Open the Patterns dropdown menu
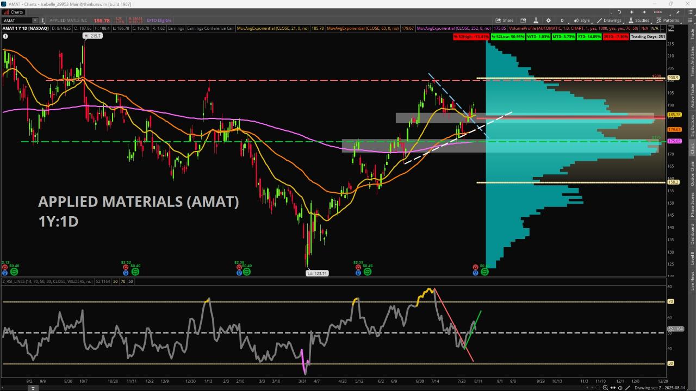 (x=668, y=21)
